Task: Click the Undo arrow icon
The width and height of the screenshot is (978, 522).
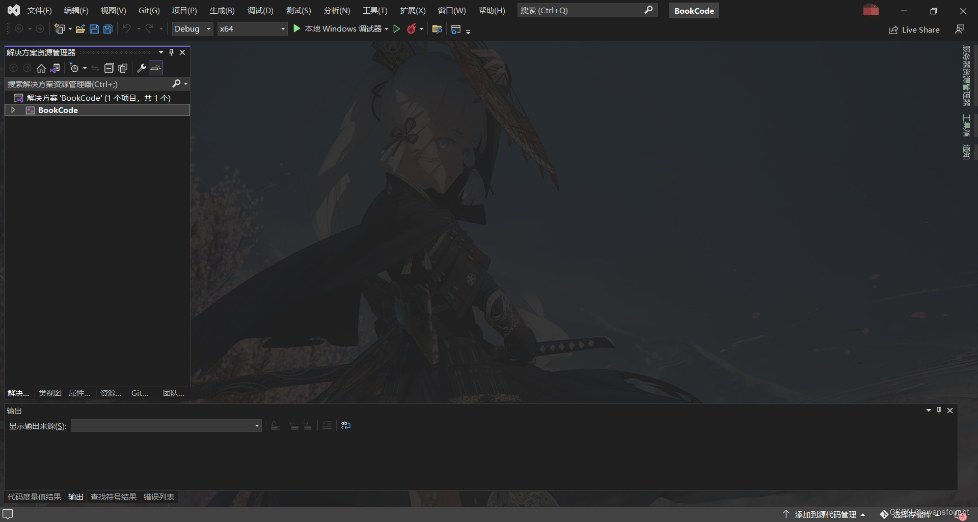Action: 127,29
